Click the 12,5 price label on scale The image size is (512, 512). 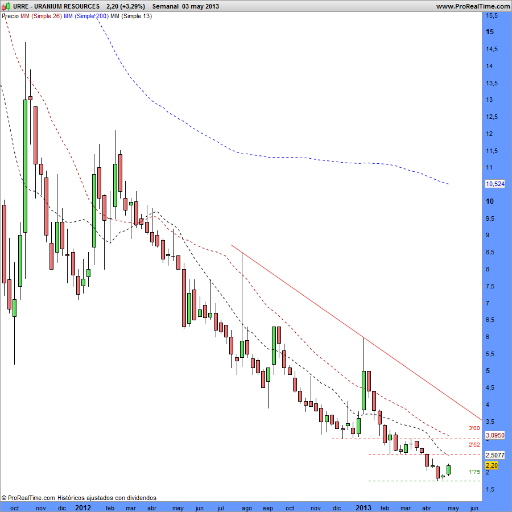(x=492, y=117)
